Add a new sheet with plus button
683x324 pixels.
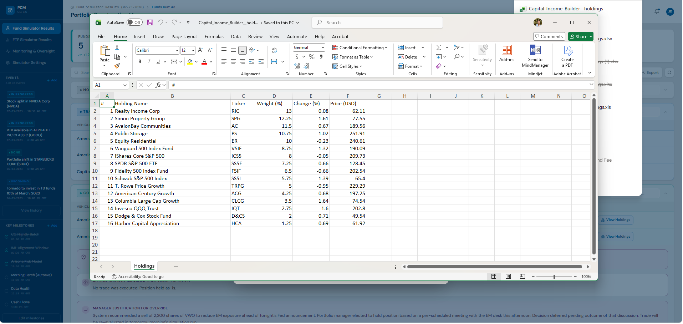coord(176,267)
